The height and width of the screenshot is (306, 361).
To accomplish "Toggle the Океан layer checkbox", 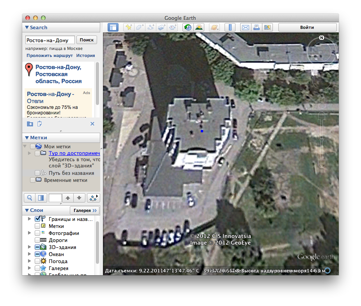I will tap(37, 254).
